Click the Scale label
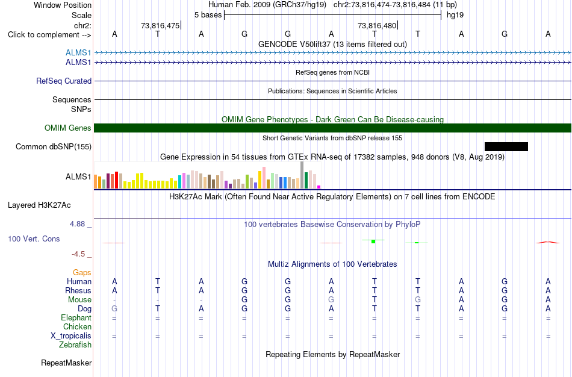 click(82, 15)
